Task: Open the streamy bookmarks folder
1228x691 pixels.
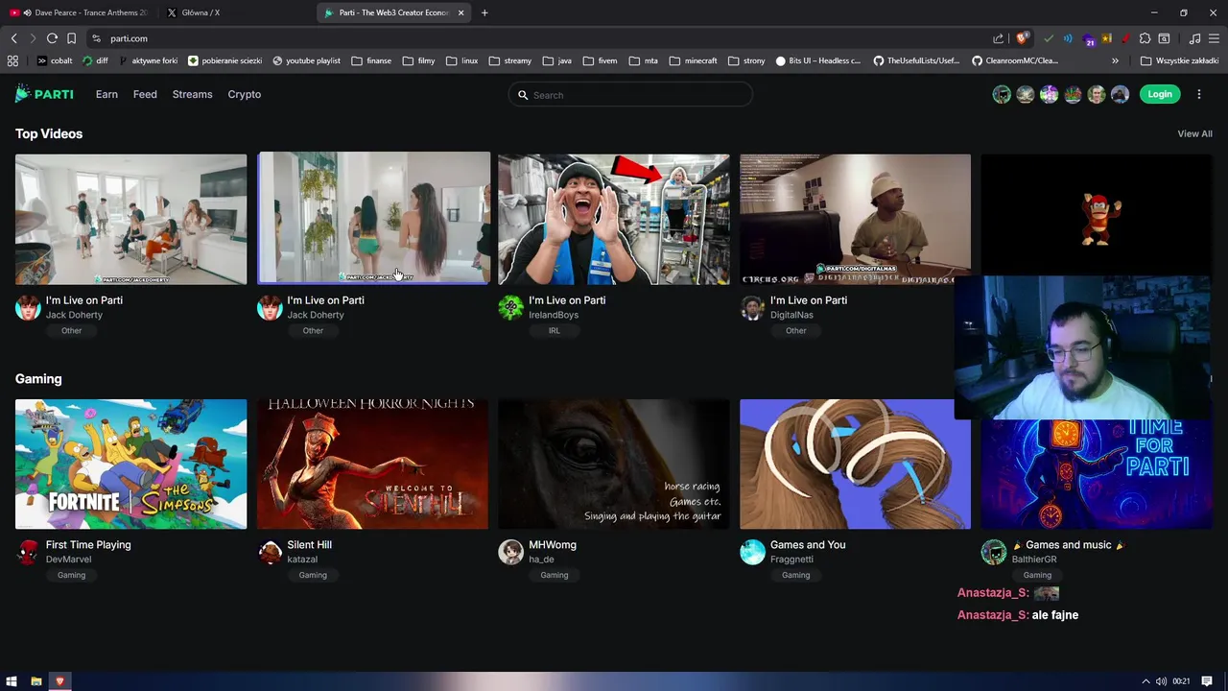Action: pyautogui.click(x=509, y=60)
